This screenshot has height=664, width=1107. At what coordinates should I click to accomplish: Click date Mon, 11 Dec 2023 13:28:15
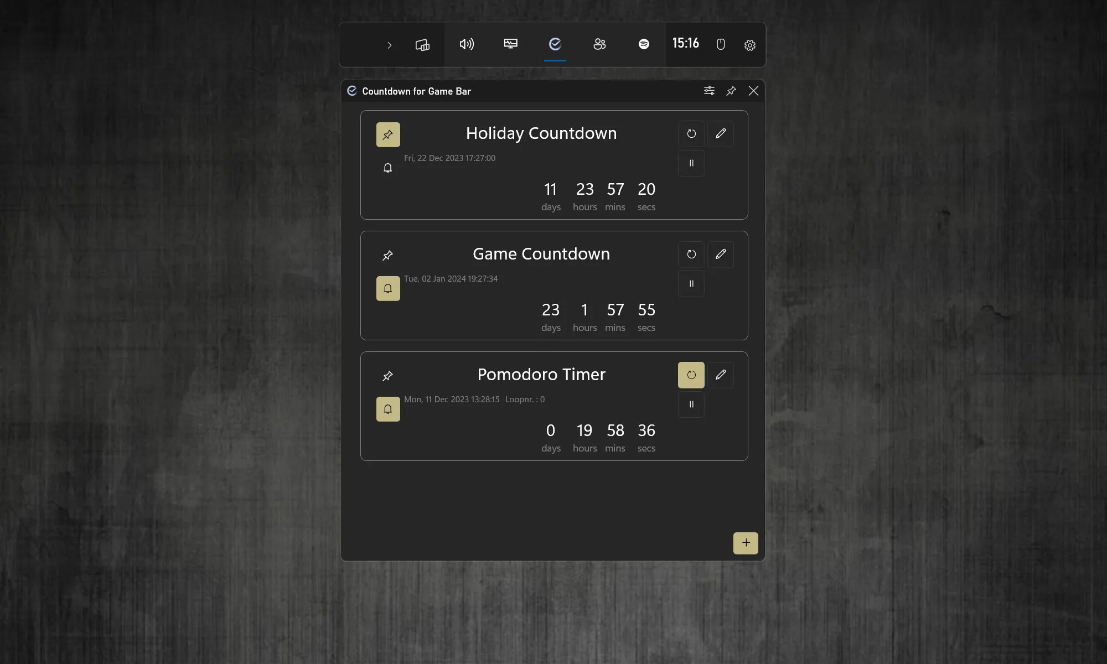[x=452, y=400]
